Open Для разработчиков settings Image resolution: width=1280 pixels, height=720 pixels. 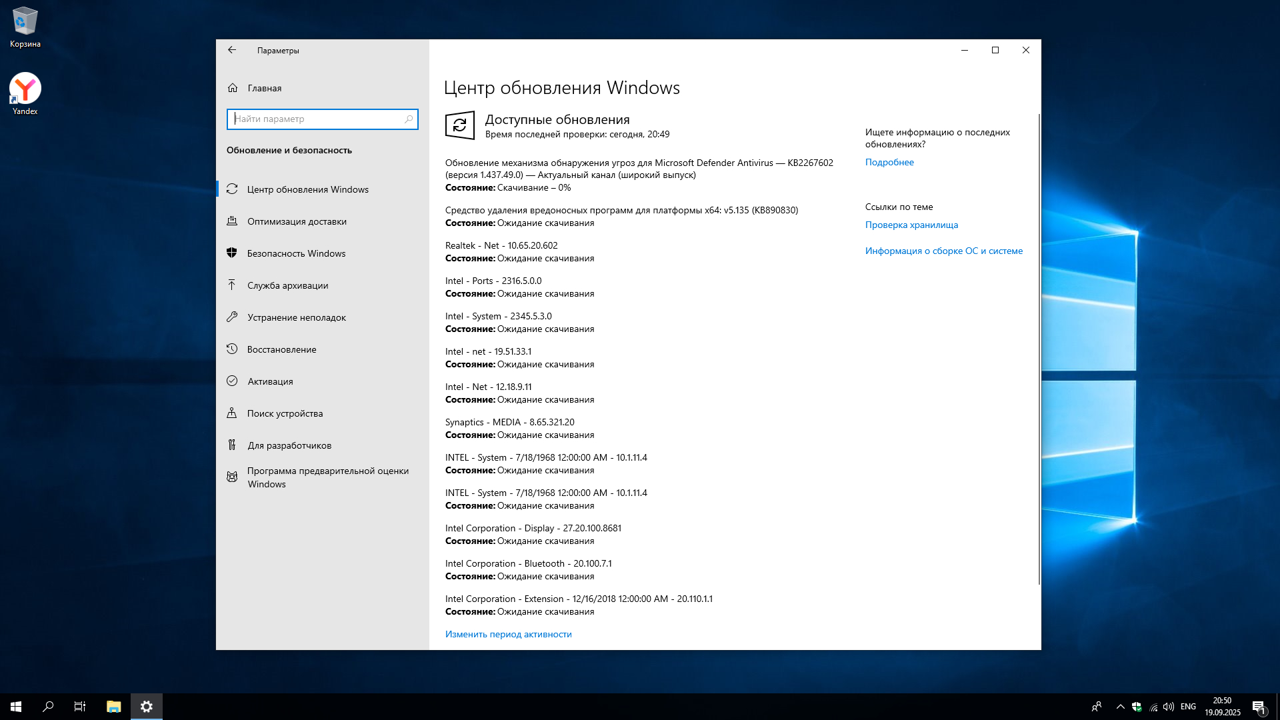click(x=289, y=445)
